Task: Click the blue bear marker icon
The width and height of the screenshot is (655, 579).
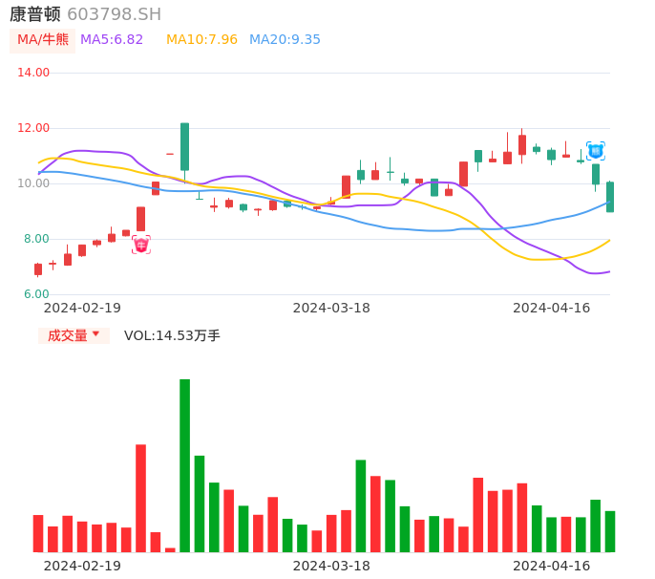Action: 596,150
